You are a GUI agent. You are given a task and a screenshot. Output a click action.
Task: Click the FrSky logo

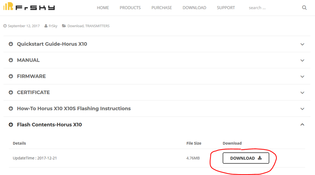(29, 6)
